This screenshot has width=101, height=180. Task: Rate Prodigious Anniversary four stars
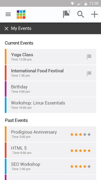coord(85,134)
